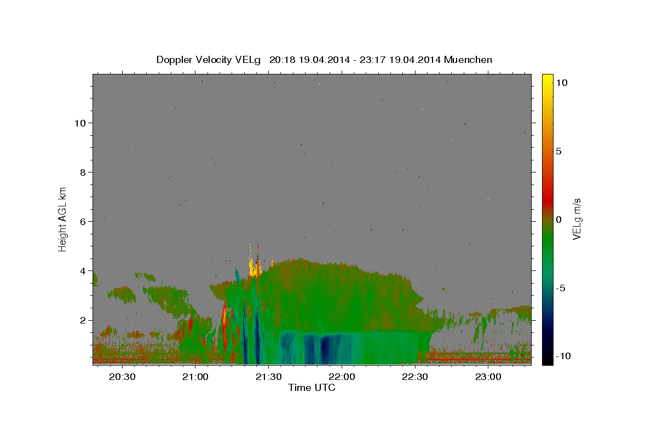Click the 21:30 time tick label
Viewport: 657px width, 438px height.
(x=269, y=377)
